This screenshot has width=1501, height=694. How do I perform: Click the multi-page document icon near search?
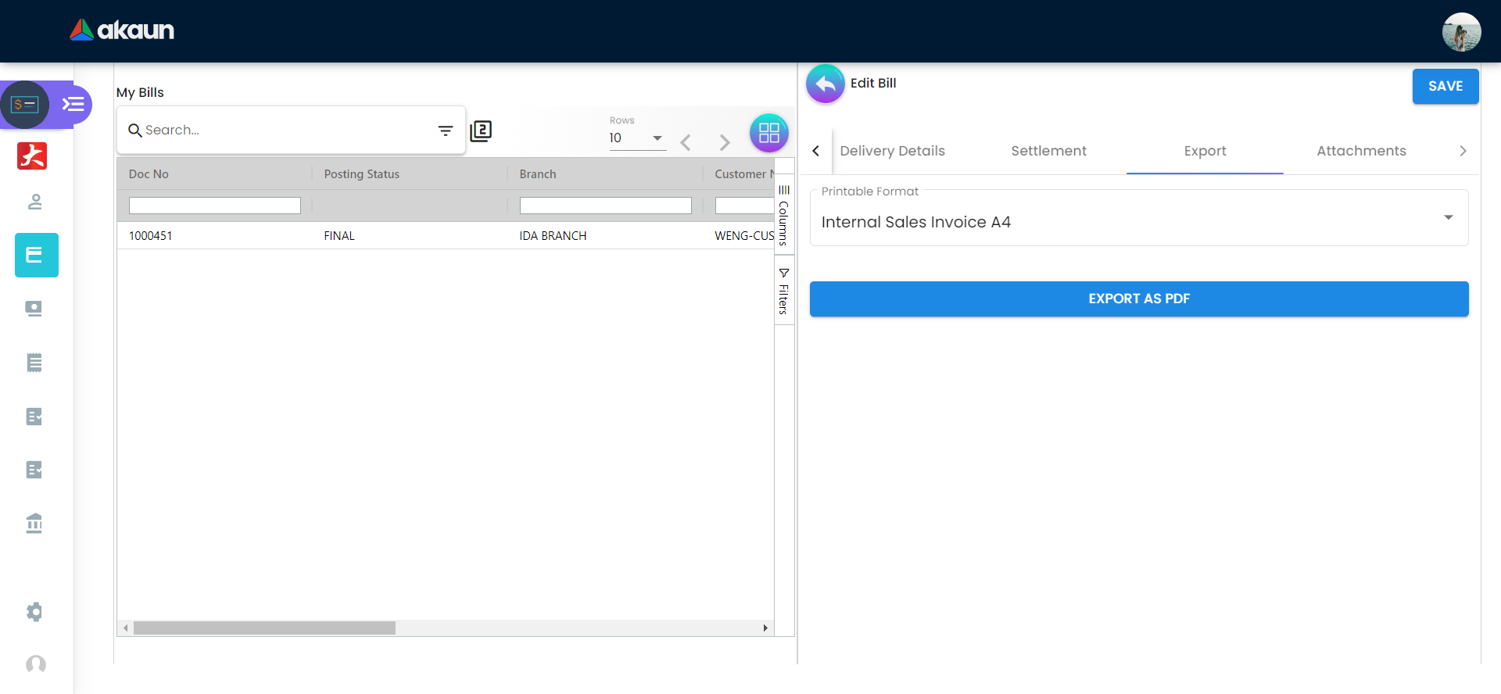click(x=481, y=131)
